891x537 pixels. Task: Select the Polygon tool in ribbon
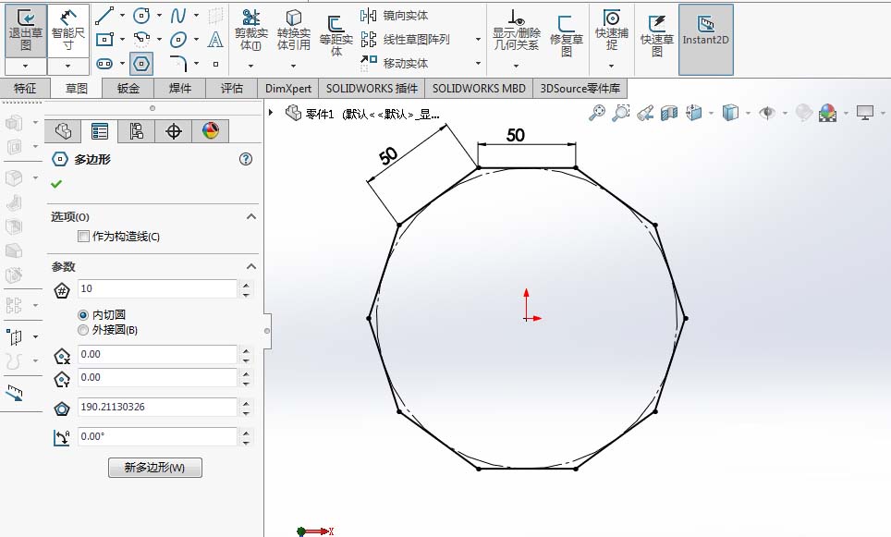tap(141, 64)
